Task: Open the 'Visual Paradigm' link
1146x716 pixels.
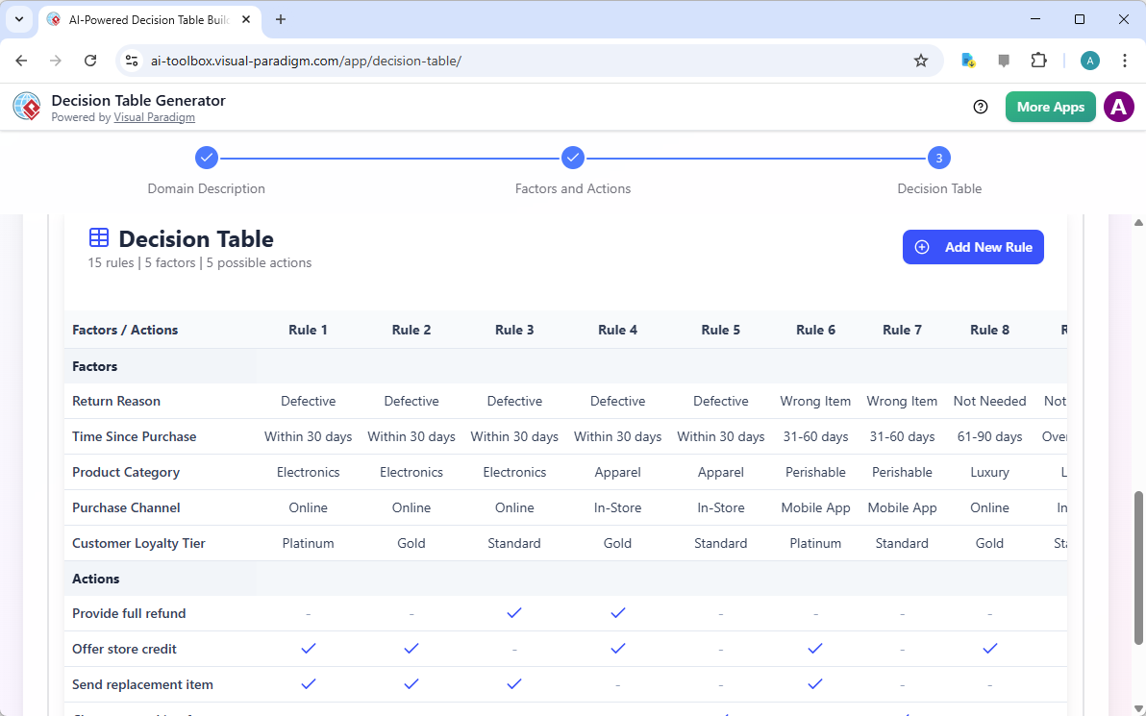Action: point(154,117)
